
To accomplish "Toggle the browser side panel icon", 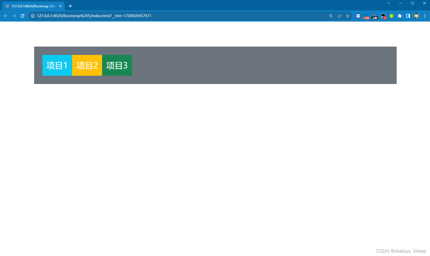I will (408, 16).
